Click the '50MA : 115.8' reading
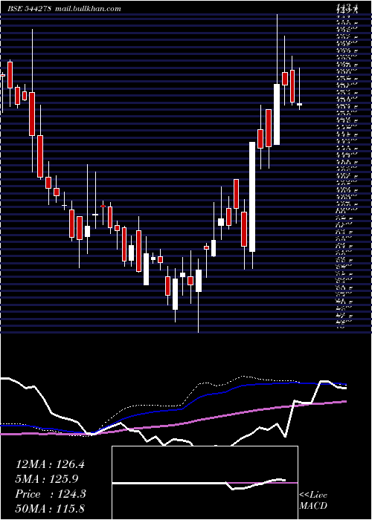The height and width of the screenshot is (520, 372). (50, 508)
